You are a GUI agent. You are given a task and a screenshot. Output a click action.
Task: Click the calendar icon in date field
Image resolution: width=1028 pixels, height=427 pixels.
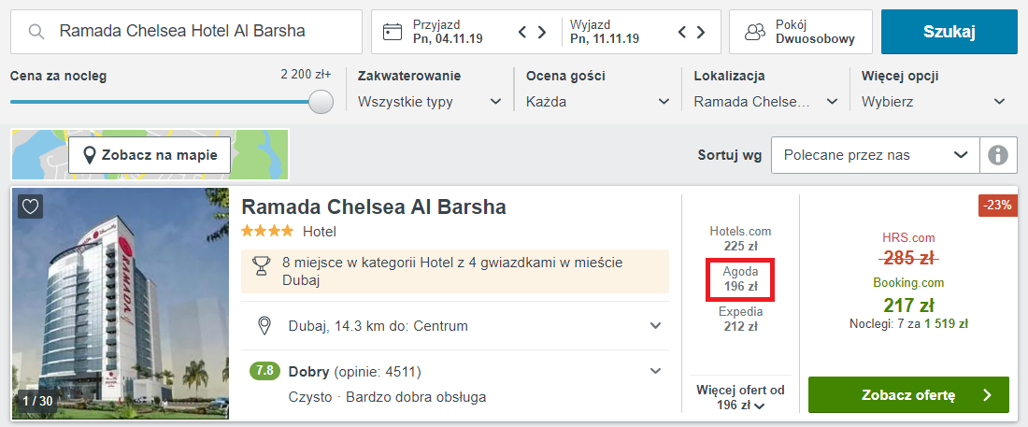tap(393, 32)
